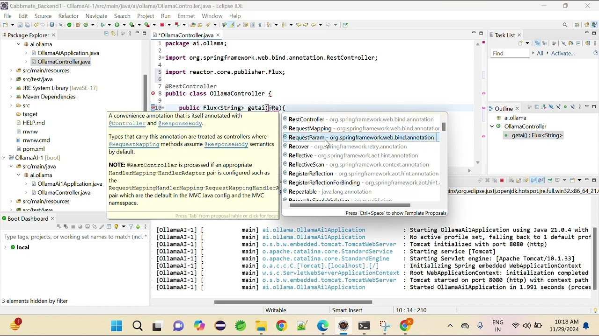Click the red Terminate/Stop toolbar icon
The image size is (599, 336).
tap(162, 25)
